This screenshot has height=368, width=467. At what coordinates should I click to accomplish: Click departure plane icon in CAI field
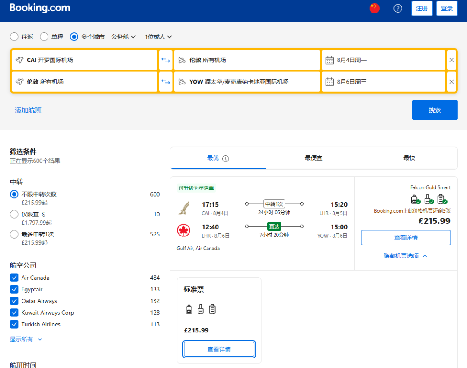point(19,60)
